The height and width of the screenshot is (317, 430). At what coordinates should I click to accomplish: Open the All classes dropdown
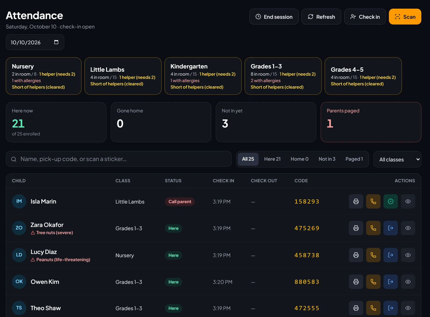point(397,159)
